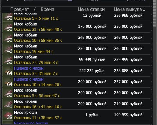
Task: Sort listings by Время header
Action: coord(47,10)
